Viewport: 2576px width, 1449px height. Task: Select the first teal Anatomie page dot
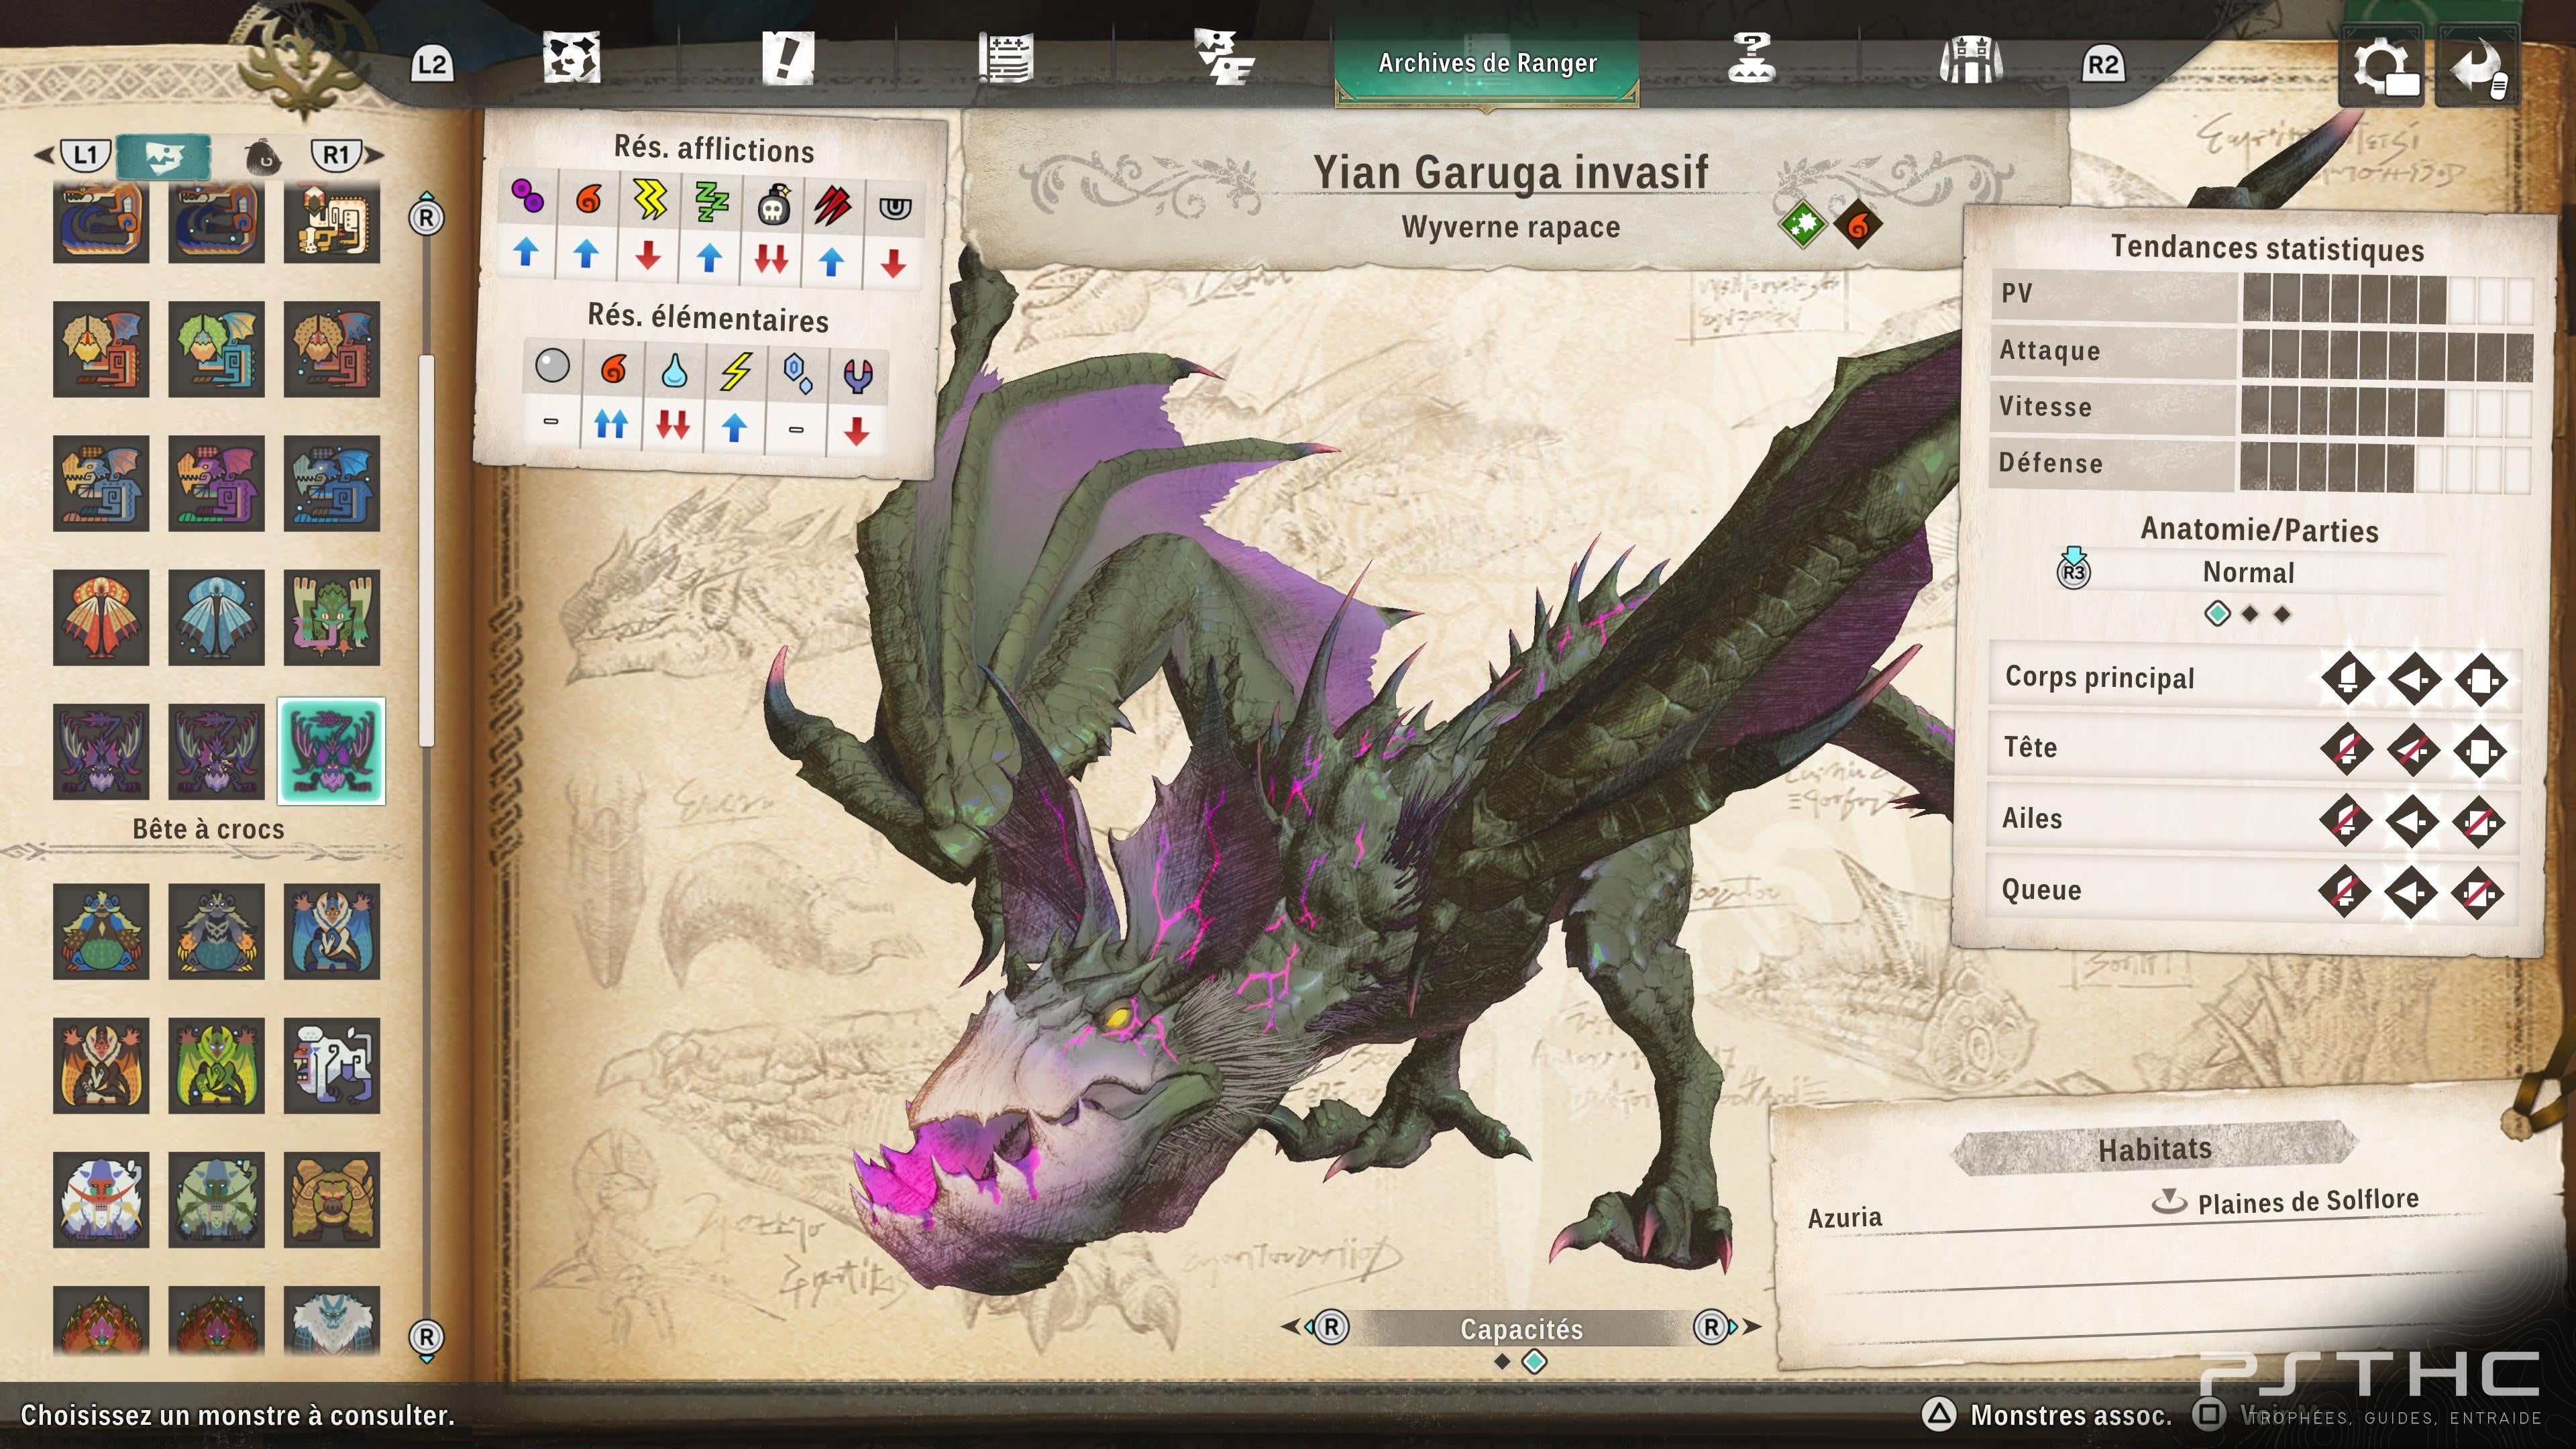click(x=2217, y=613)
